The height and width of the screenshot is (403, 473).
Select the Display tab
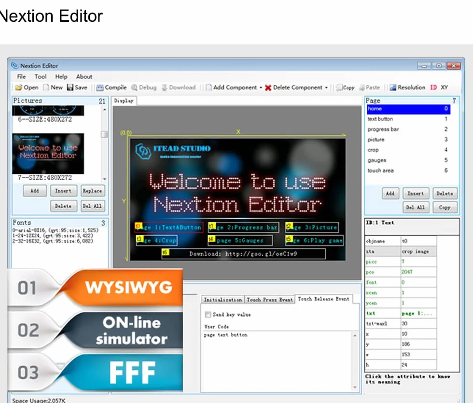tap(124, 101)
